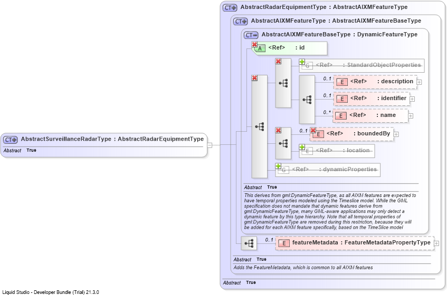Click red X on the sequence beside boundedBy

coord(278,130)
